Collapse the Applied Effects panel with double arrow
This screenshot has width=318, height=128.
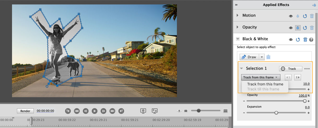click(236, 5)
